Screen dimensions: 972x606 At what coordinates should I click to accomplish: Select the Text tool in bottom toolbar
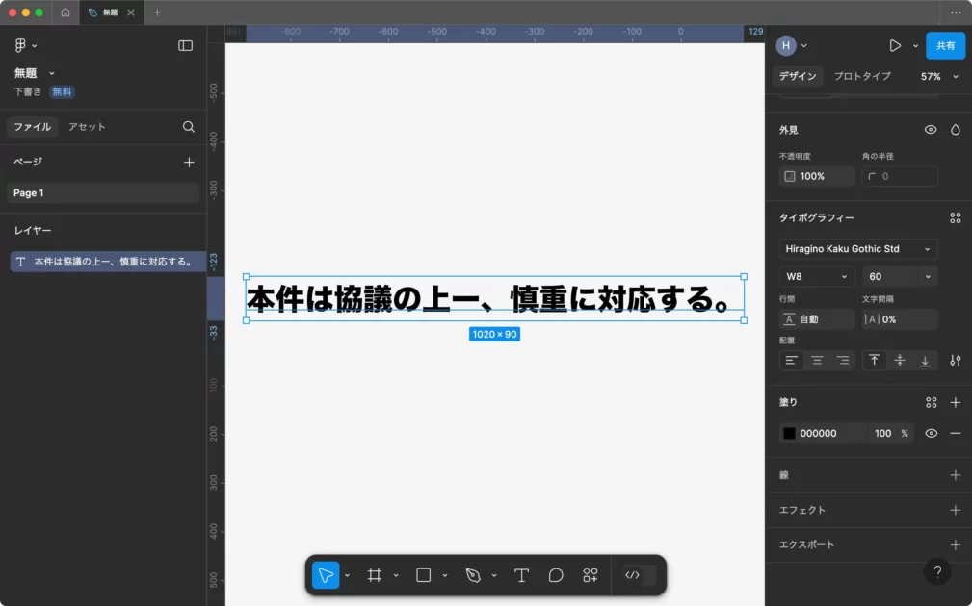(521, 575)
